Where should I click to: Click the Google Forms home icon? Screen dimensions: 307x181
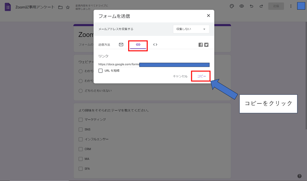pyautogui.click(x=8, y=7)
